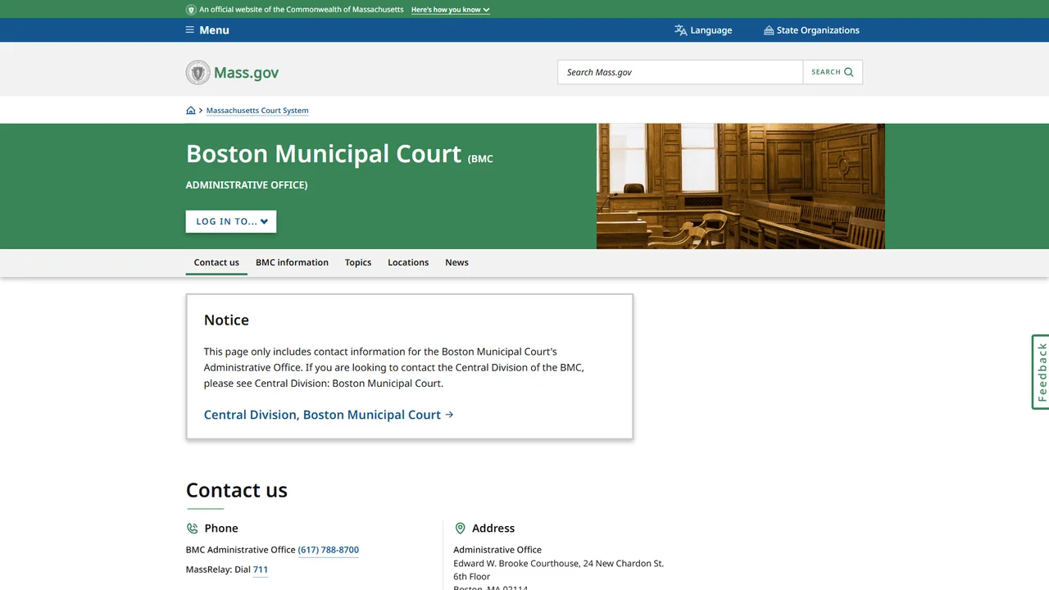This screenshot has height=590, width=1049.
Task: Click the MassRelay 711 link
Action: coord(261,570)
